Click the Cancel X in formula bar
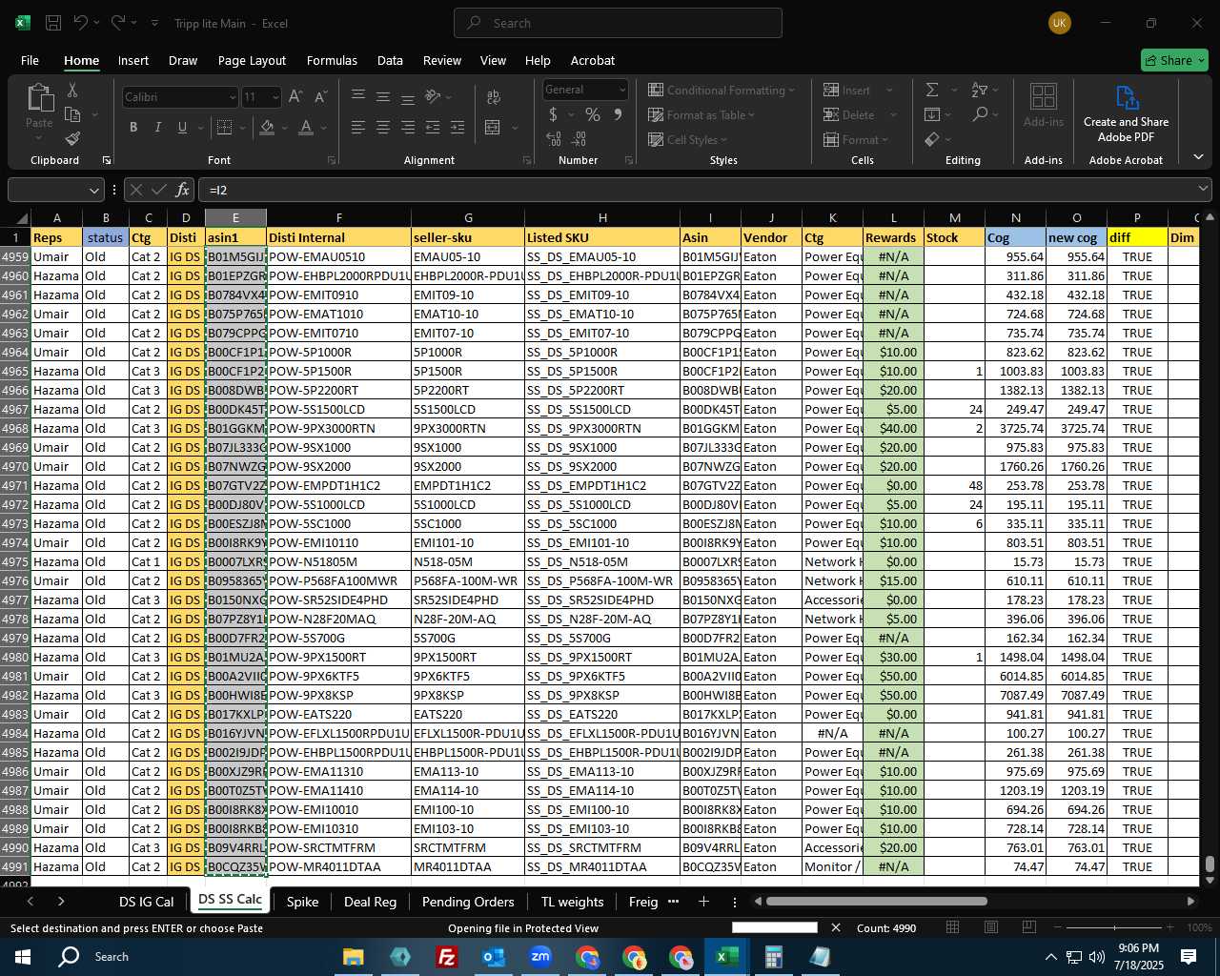Image resolution: width=1220 pixels, height=976 pixels. [x=136, y=190]
